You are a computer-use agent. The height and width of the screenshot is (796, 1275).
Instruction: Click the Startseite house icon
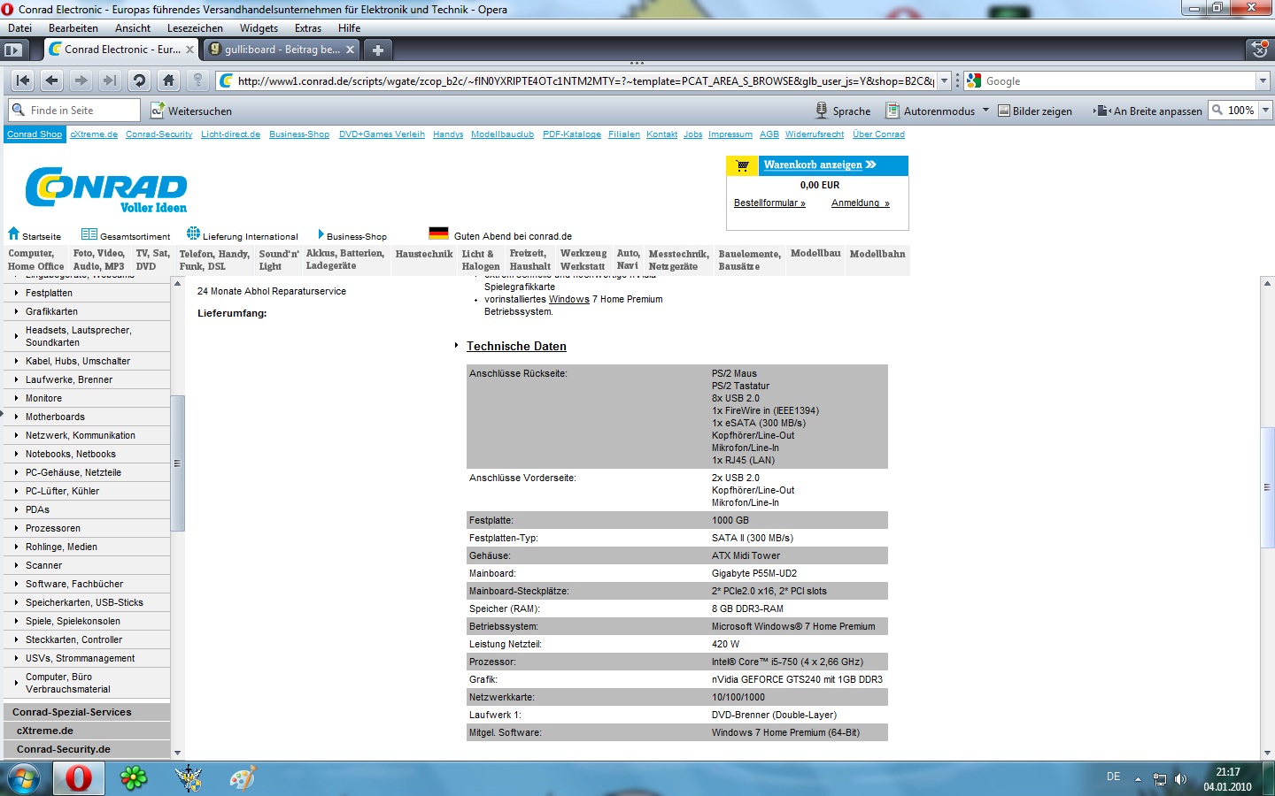click(13, 233)
